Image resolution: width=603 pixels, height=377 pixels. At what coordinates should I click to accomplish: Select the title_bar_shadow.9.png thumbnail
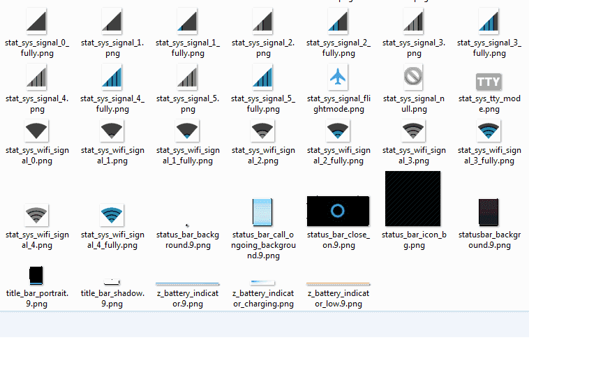[112, 282]
